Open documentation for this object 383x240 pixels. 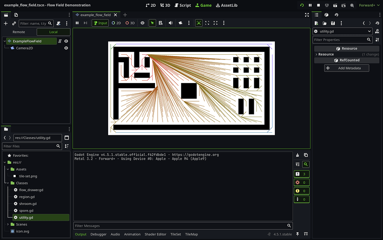tap(377, 31)
